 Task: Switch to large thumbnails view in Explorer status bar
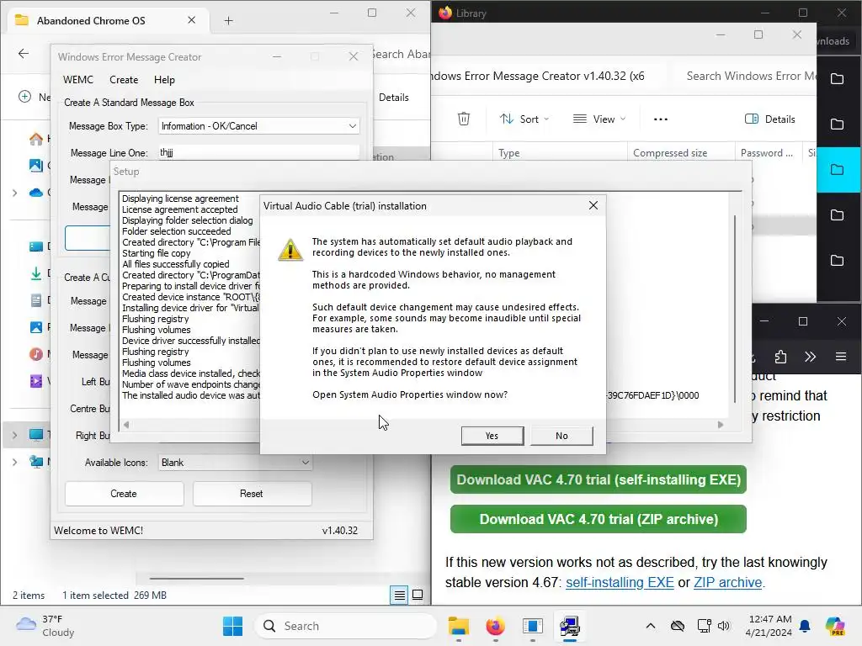click(418, 595)
